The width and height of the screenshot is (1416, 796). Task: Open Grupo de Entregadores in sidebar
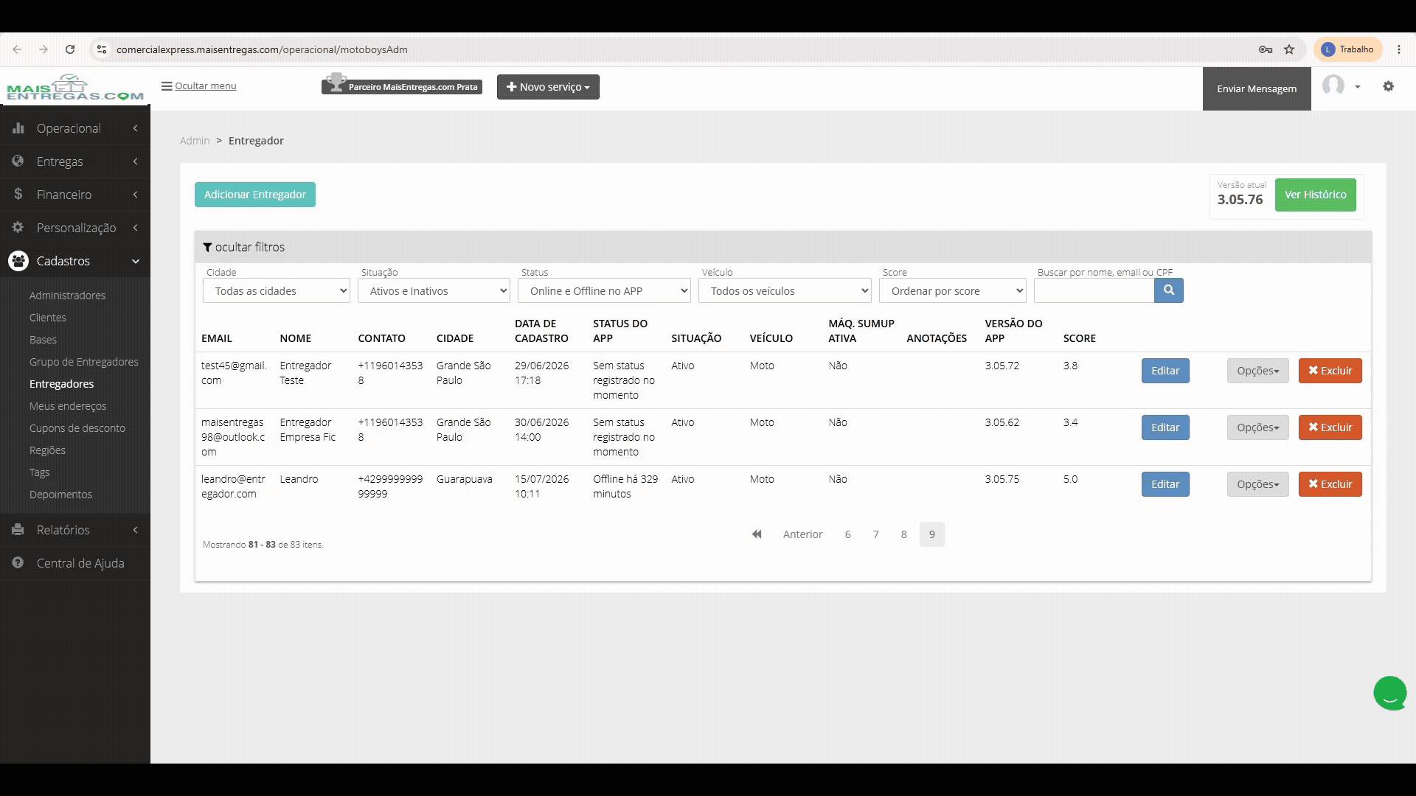coord(84,362)
